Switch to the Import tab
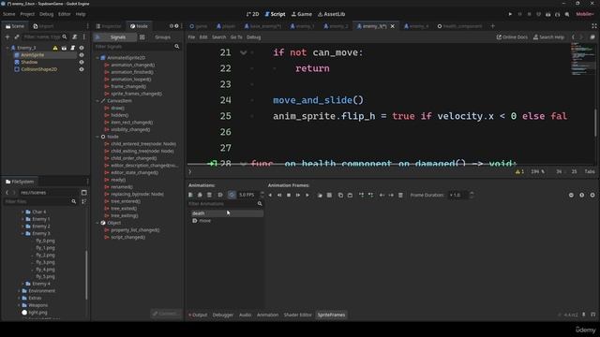The width and height of the screenshot is (600, 337). (43, 26)
